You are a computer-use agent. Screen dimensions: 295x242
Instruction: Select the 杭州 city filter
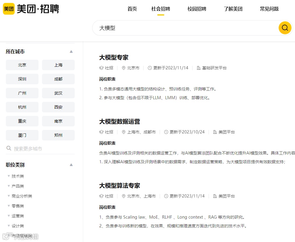point(22,107)
